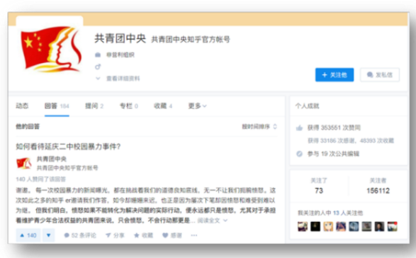Click the male gender symbol icon
Viewport: 416px width, 258px height.
[98, 67]
